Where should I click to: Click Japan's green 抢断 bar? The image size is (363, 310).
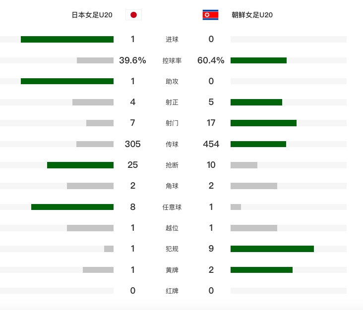80,165
